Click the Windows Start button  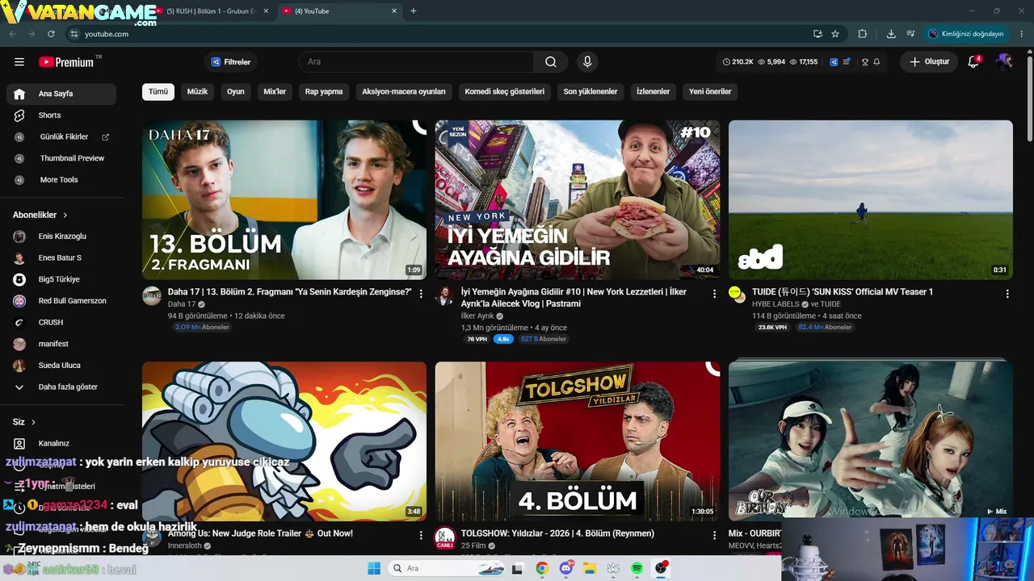click(374, 568)
